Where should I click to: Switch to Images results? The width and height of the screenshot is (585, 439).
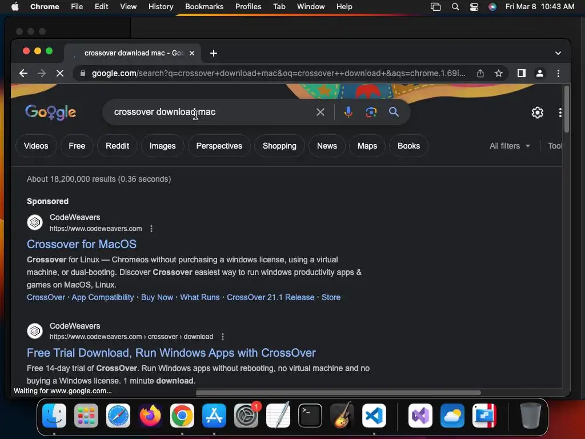point(162,146)
